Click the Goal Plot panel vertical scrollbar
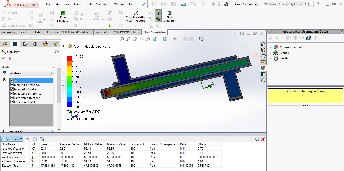This screenshot has width=344, height=171. coord(59,85)
